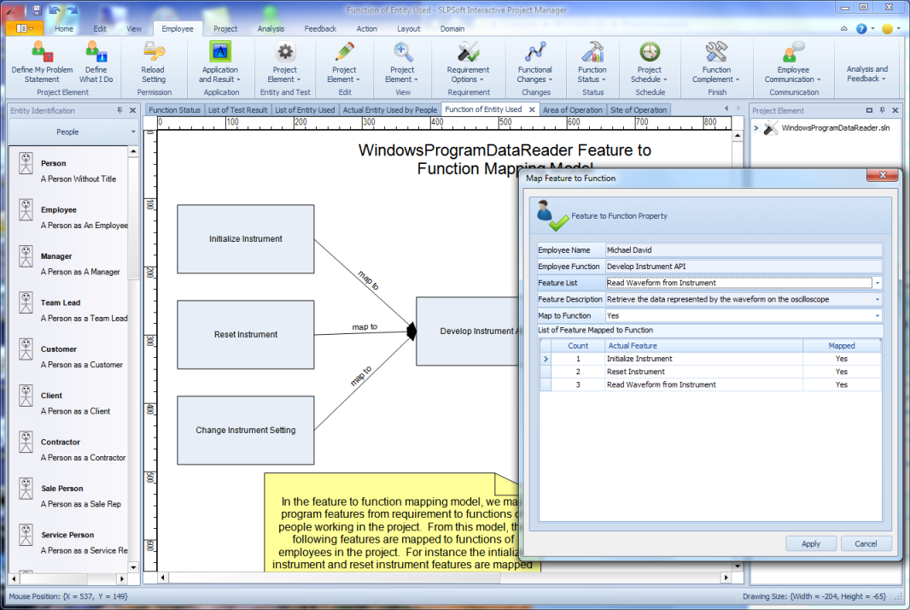Open the Domain ribbon tab
910x610 pixels.
click(x=452, y=28)
